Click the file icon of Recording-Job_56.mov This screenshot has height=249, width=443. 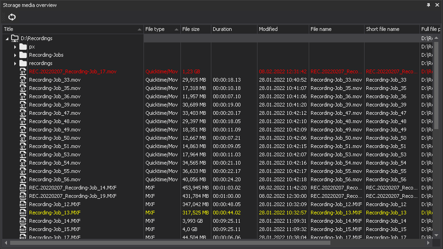(x=23, y=179)
